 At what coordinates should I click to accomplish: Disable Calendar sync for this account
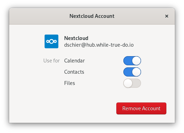coord(132,61)
